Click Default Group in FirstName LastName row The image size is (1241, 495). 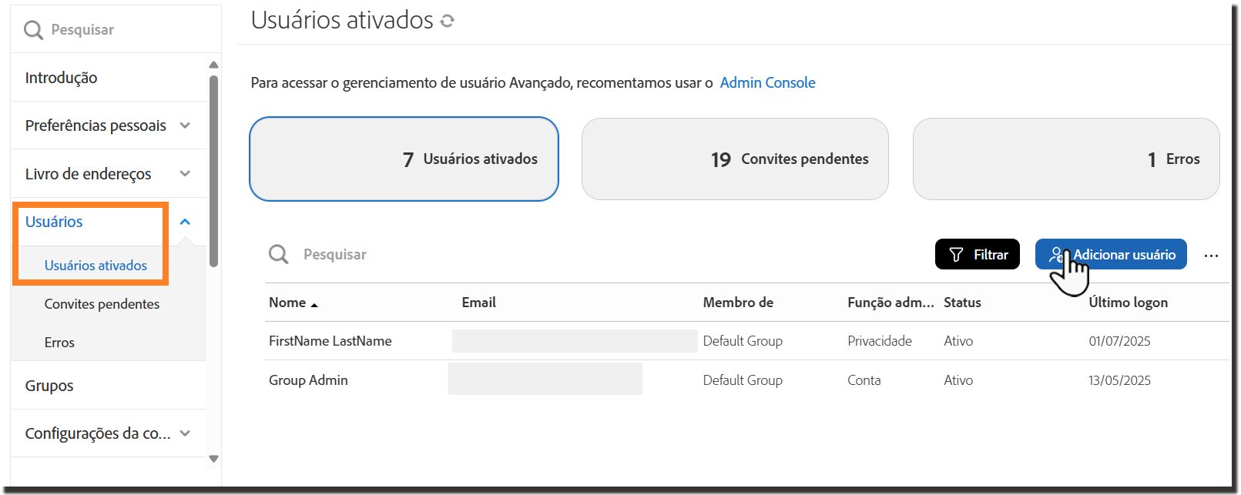click(x=743, y=341)
